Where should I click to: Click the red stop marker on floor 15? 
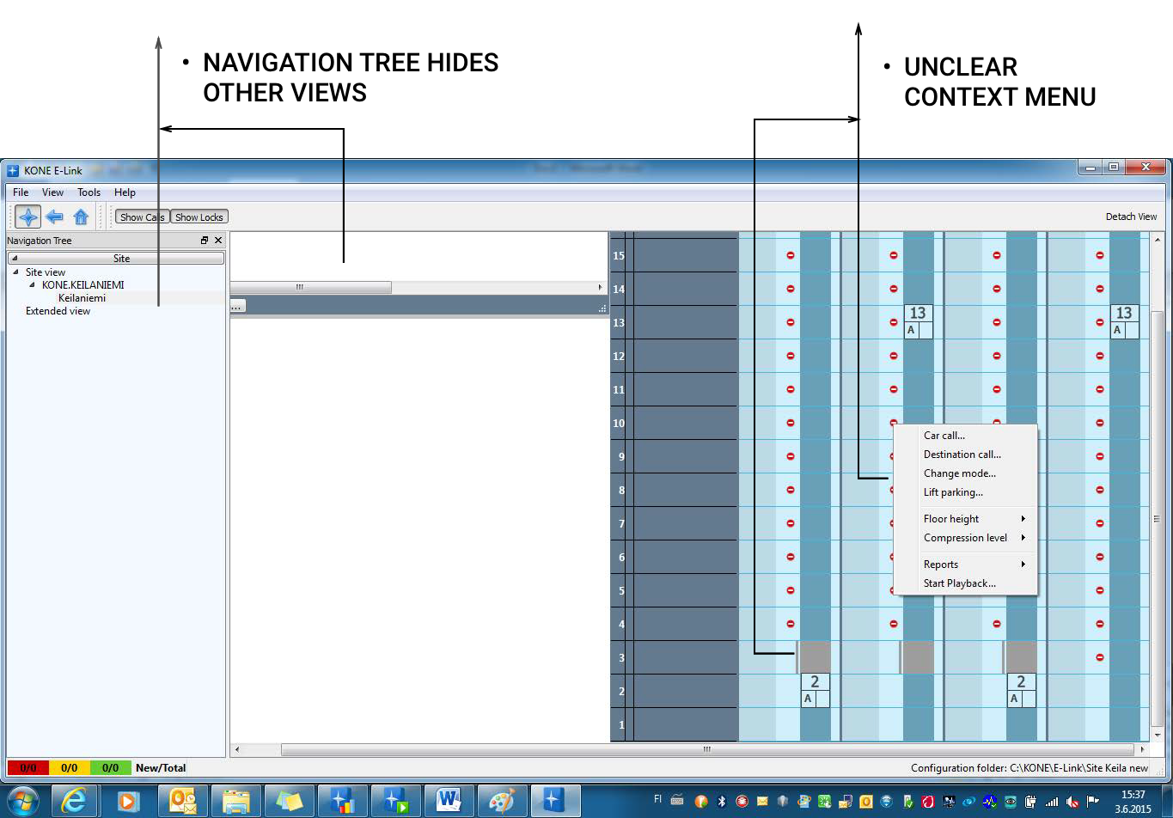pos(791,255)
